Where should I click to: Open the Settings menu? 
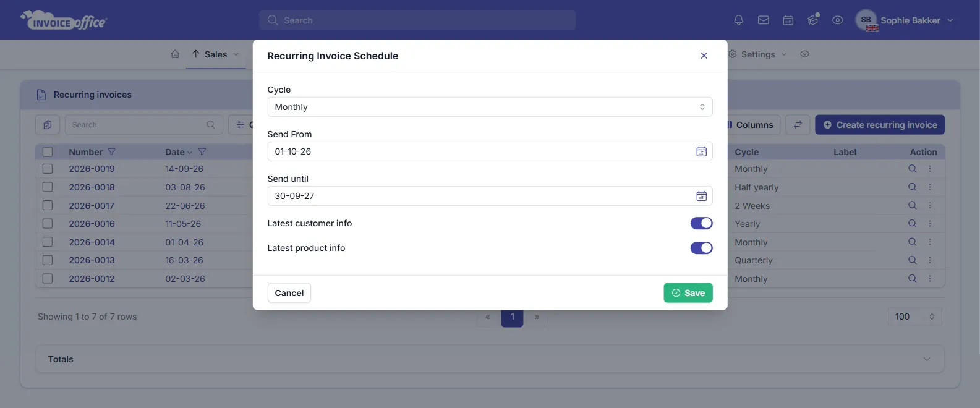pyautogui.click(x=758, y=54)
